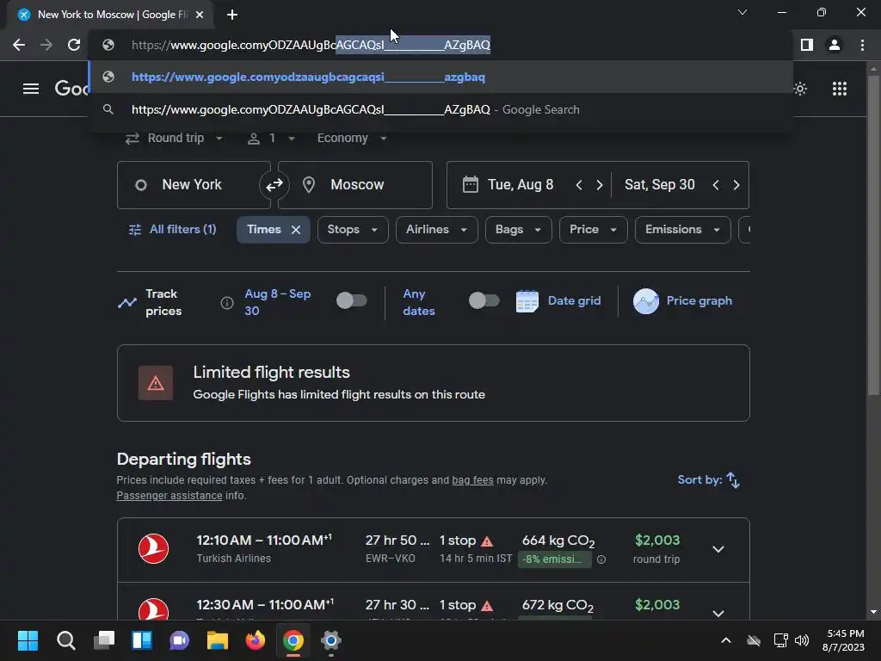Open Stops filter dropdown
This screenshot has width=881, height=661.
click(353, 229)
